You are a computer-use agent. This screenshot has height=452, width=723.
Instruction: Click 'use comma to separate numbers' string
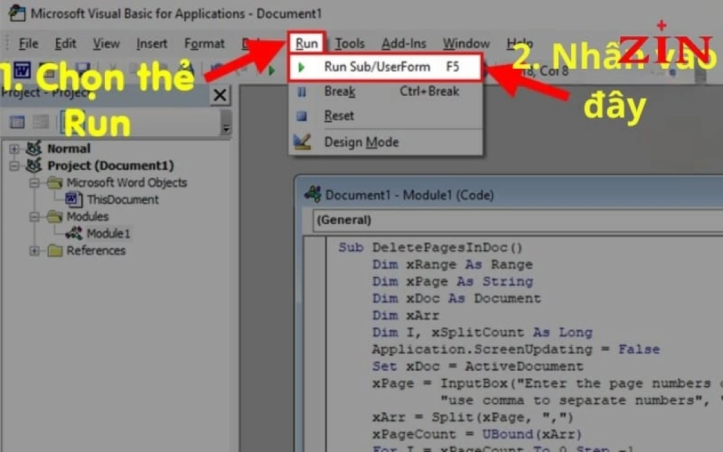(575, 400)
